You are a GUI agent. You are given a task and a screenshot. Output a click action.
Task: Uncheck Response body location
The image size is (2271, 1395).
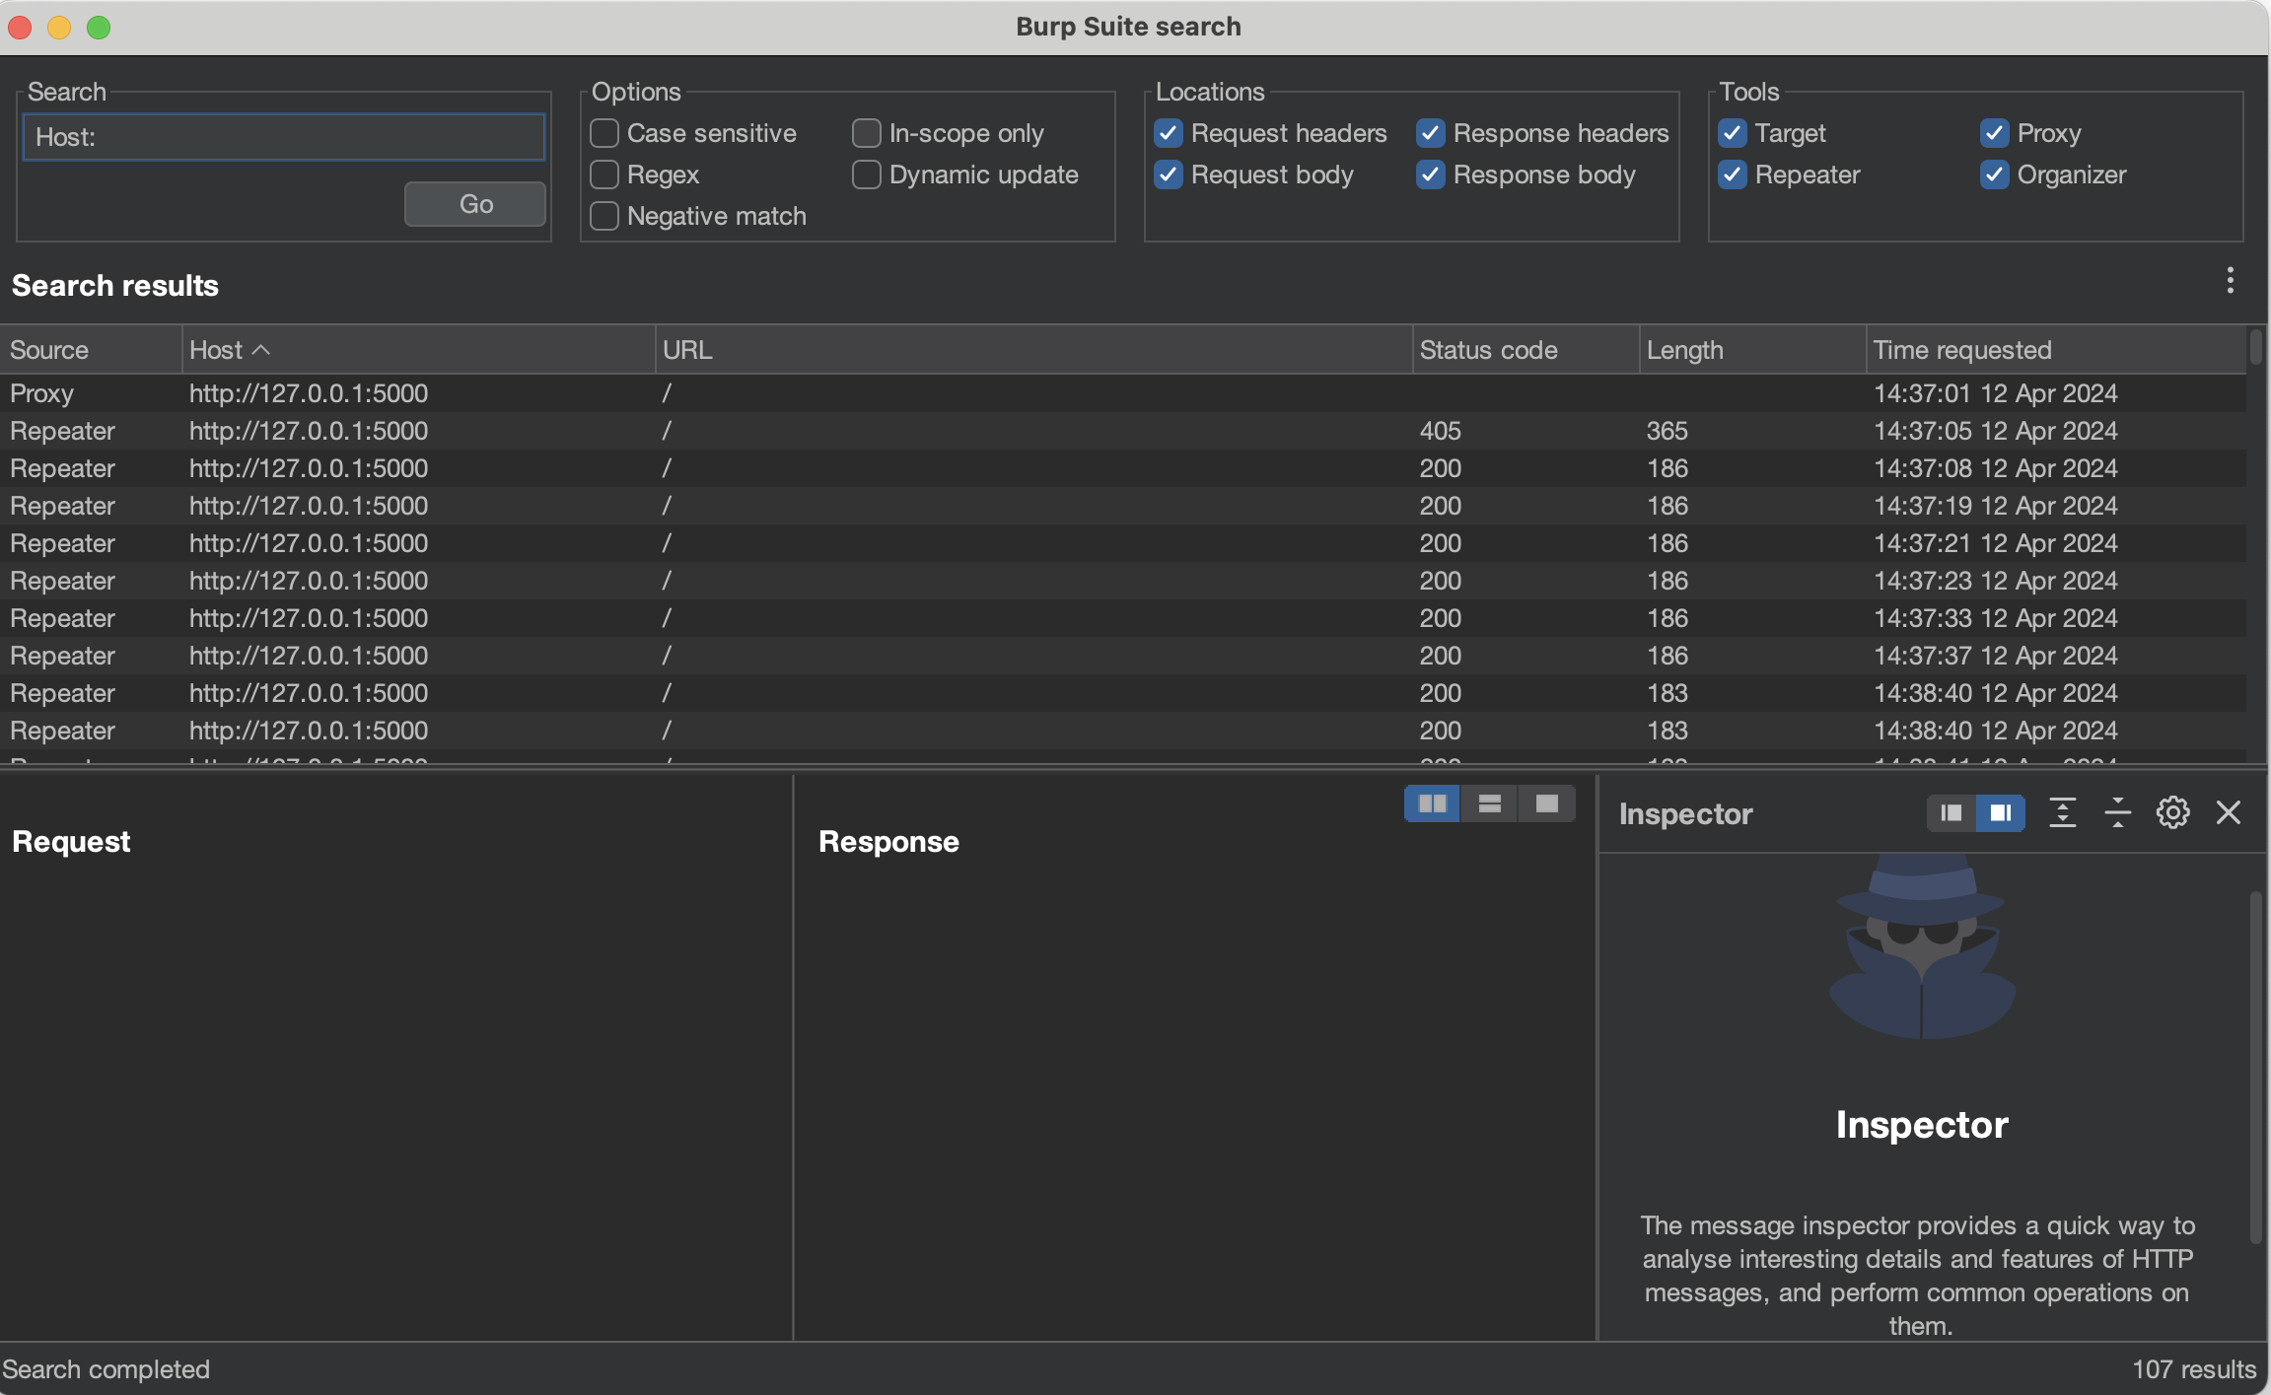click(x=1431, y=174)
